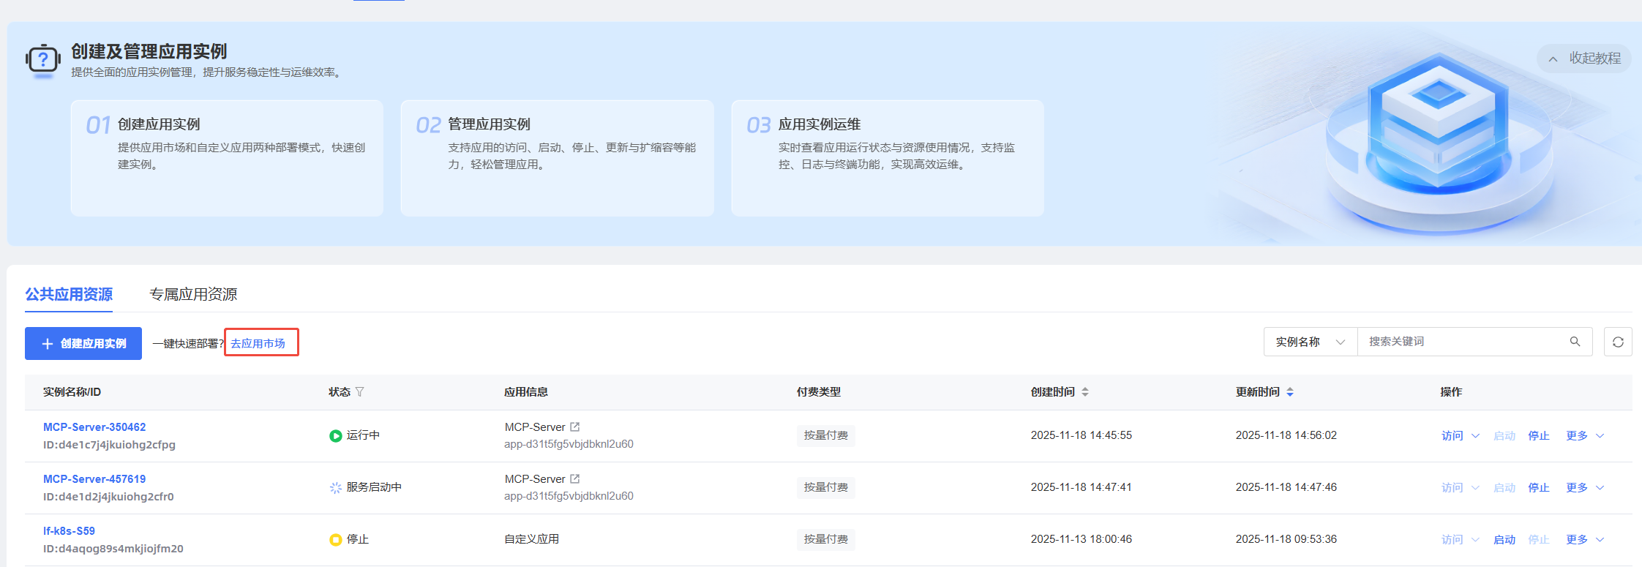This screenshot has height=567, width=1642.
Task: Click the help question-mark icon in the banner
Action: 43,60
